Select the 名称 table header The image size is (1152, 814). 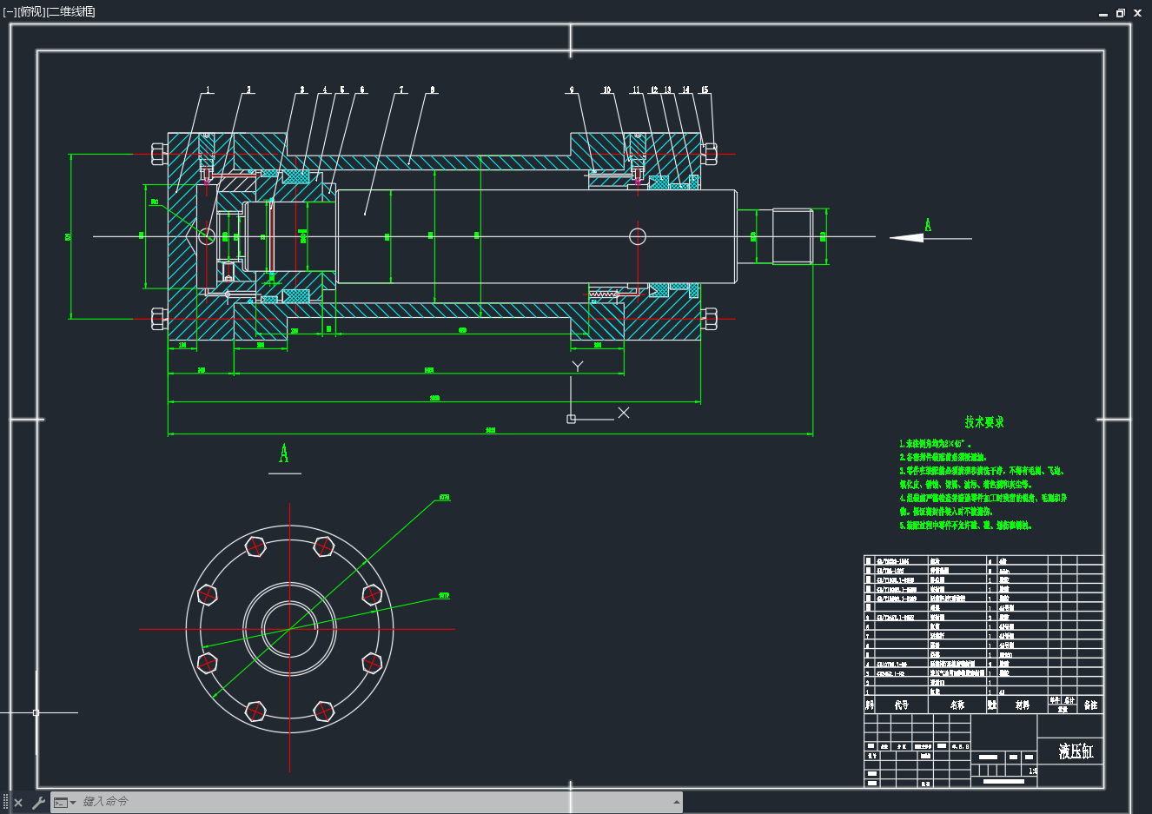[x=957, y=705]
